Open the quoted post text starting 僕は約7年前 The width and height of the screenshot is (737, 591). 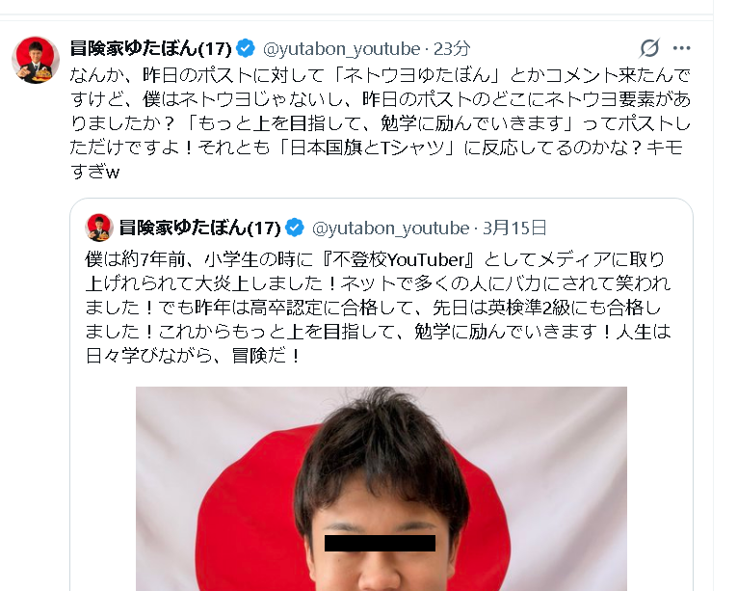(x=379, y=308)
